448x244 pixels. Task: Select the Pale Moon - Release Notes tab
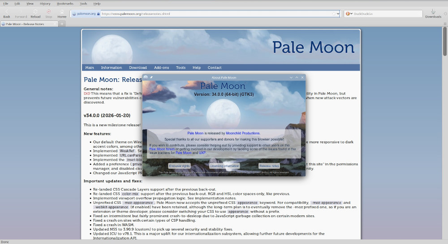click(29, 24)
